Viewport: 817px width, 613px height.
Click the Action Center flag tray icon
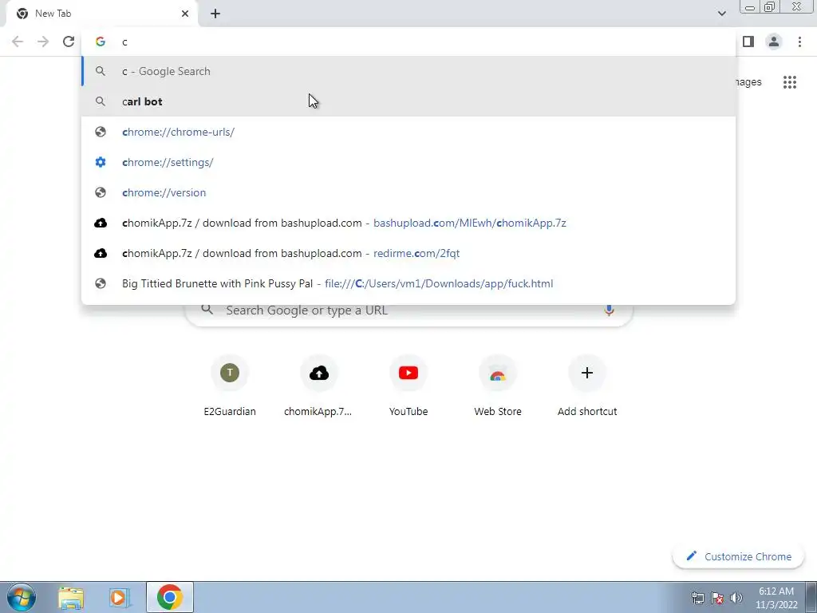[717, 598]
